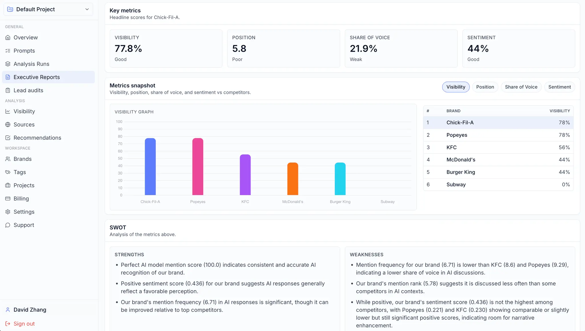Switch snapshot to Position
This screenshot has height=331, width=585.
(x=485, y=87)
